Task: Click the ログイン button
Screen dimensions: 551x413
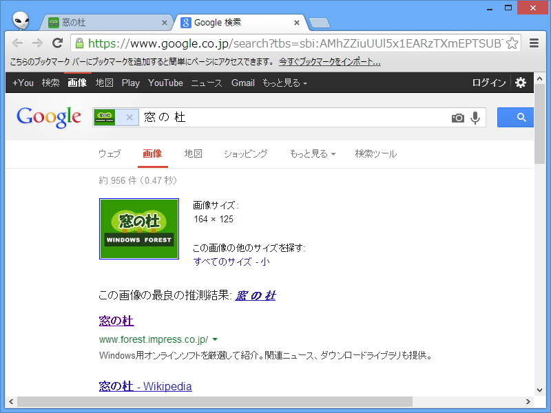Action: tap(489, 83)
